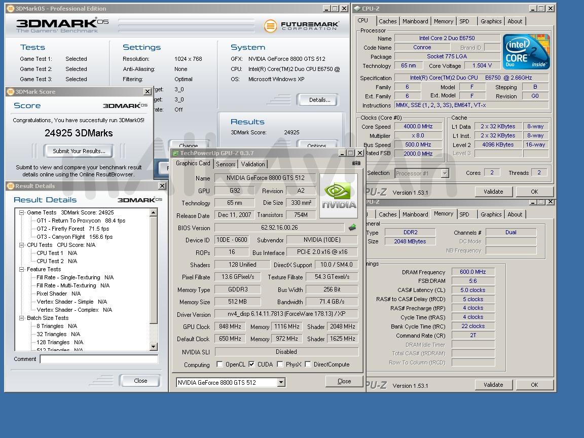Image resolution: width=584 pixels, height=438 pixels.
Task: Click the Result Details scrollbar up arrow
Action: 154,213
